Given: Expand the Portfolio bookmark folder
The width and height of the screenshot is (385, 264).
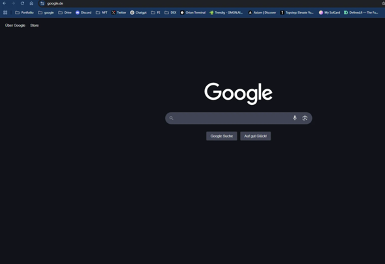Looking at the screenshot, I should pyautogui.click(x=24, y=12).
